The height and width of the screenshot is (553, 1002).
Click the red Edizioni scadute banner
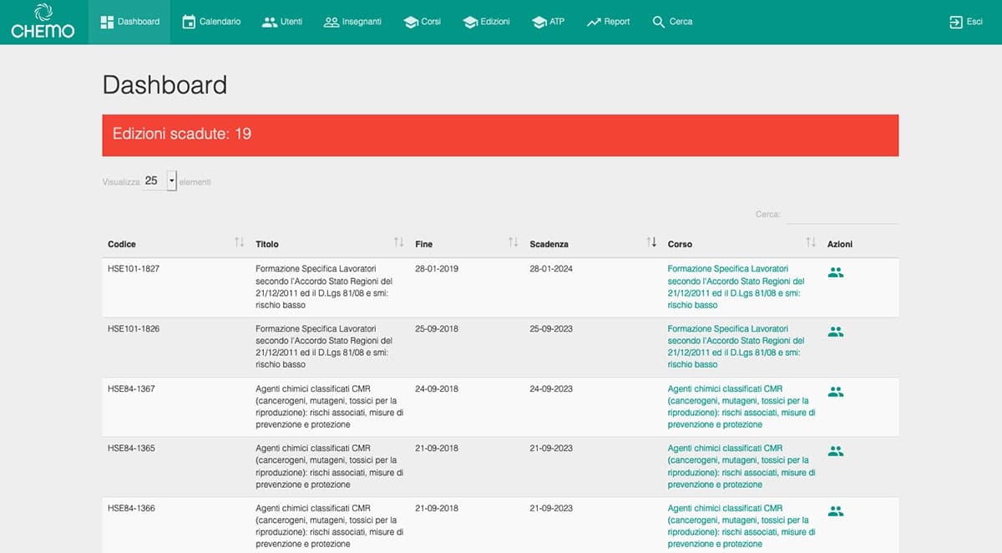click(x=500, y=134)
